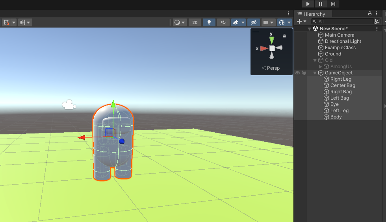386x222 pixels.
Task: Select Right Bag child object
Action: tap(341, 92)
